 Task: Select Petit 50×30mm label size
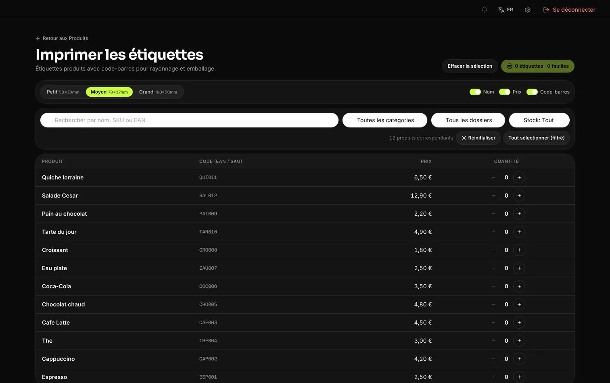(x=63, y=92)
